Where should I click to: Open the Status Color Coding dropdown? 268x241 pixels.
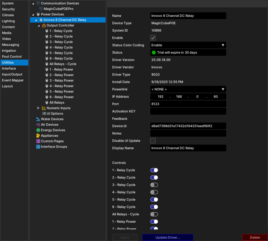click(188, 45)
